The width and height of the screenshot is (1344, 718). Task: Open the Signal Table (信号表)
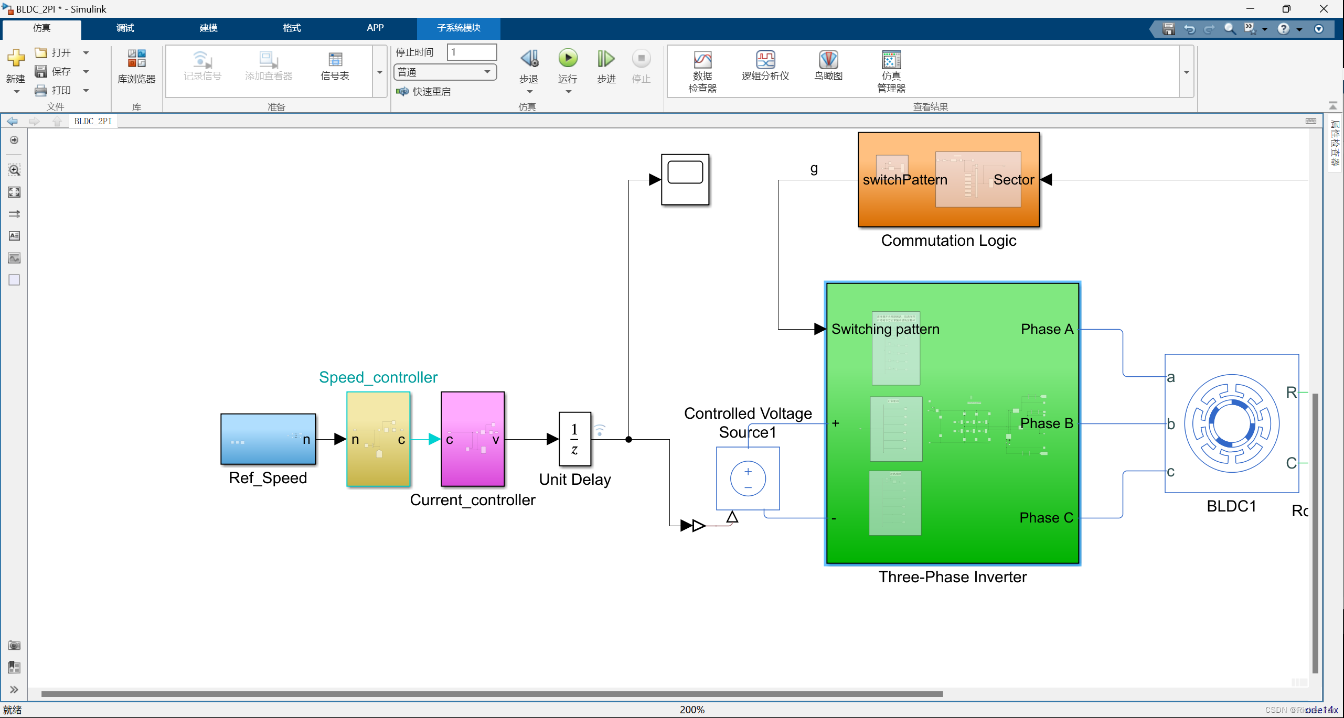335,60
